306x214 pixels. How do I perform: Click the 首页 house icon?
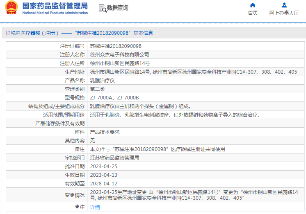tap(253, 5)
